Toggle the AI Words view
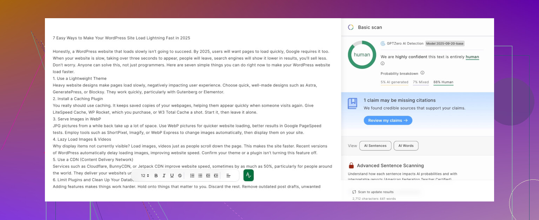 click(x=406, y=146)
